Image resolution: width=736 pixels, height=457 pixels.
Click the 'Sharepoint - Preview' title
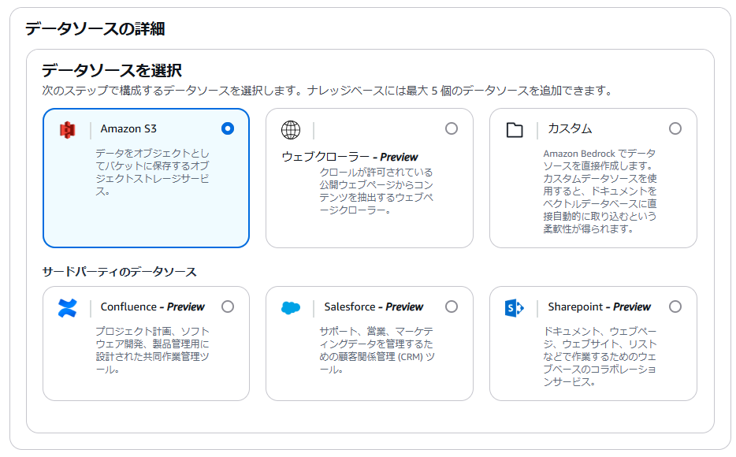600,307
